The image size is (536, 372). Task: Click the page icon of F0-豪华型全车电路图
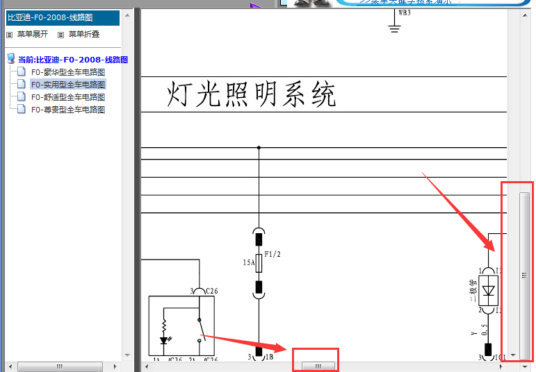[x=21, y=71]
